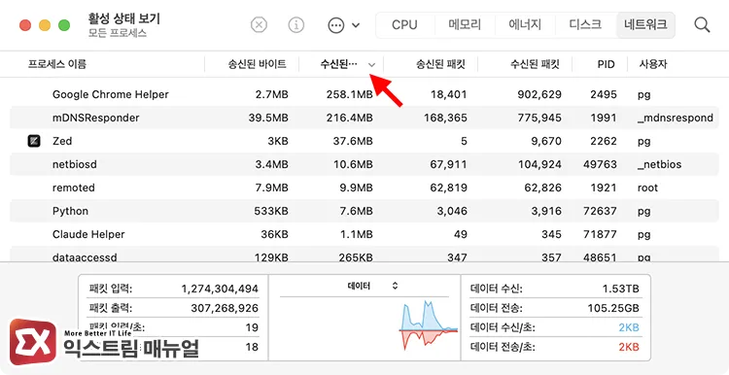Click the _netbios user cell
This screenshot has width=729, height=375.
click(659, 164)
